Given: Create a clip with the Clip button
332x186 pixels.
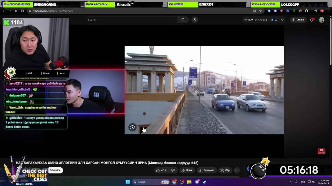Looking at the screenshot, I should click(225, 170).
